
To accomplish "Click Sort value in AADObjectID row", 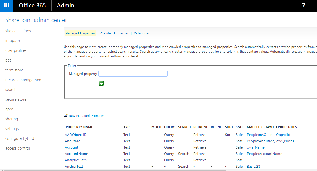I will pyautogui.click(x=228, y=135).
